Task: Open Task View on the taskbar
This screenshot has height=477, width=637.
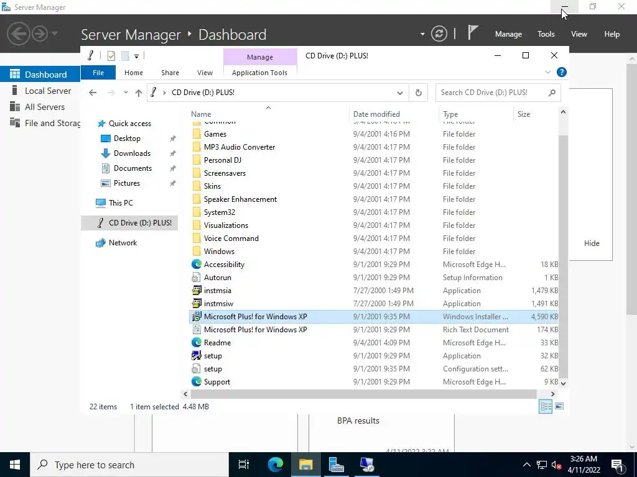Action: coord(244,465)
